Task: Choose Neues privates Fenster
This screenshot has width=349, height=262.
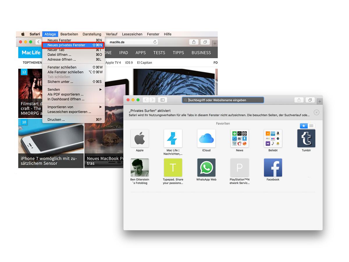Action: (73, 45)
